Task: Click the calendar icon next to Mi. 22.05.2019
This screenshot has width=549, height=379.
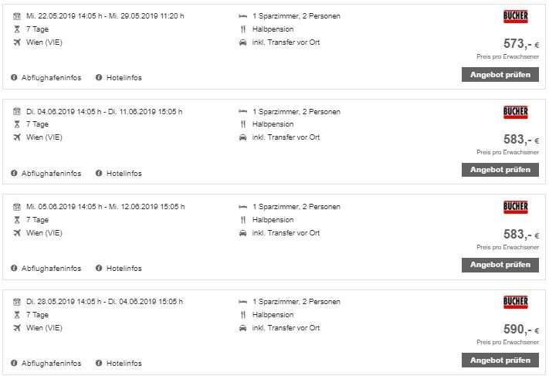Action: pyautogui.click(x=17, y=16)
